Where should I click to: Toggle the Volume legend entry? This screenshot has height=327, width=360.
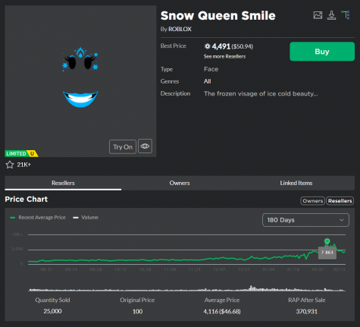tap(86, 218)
